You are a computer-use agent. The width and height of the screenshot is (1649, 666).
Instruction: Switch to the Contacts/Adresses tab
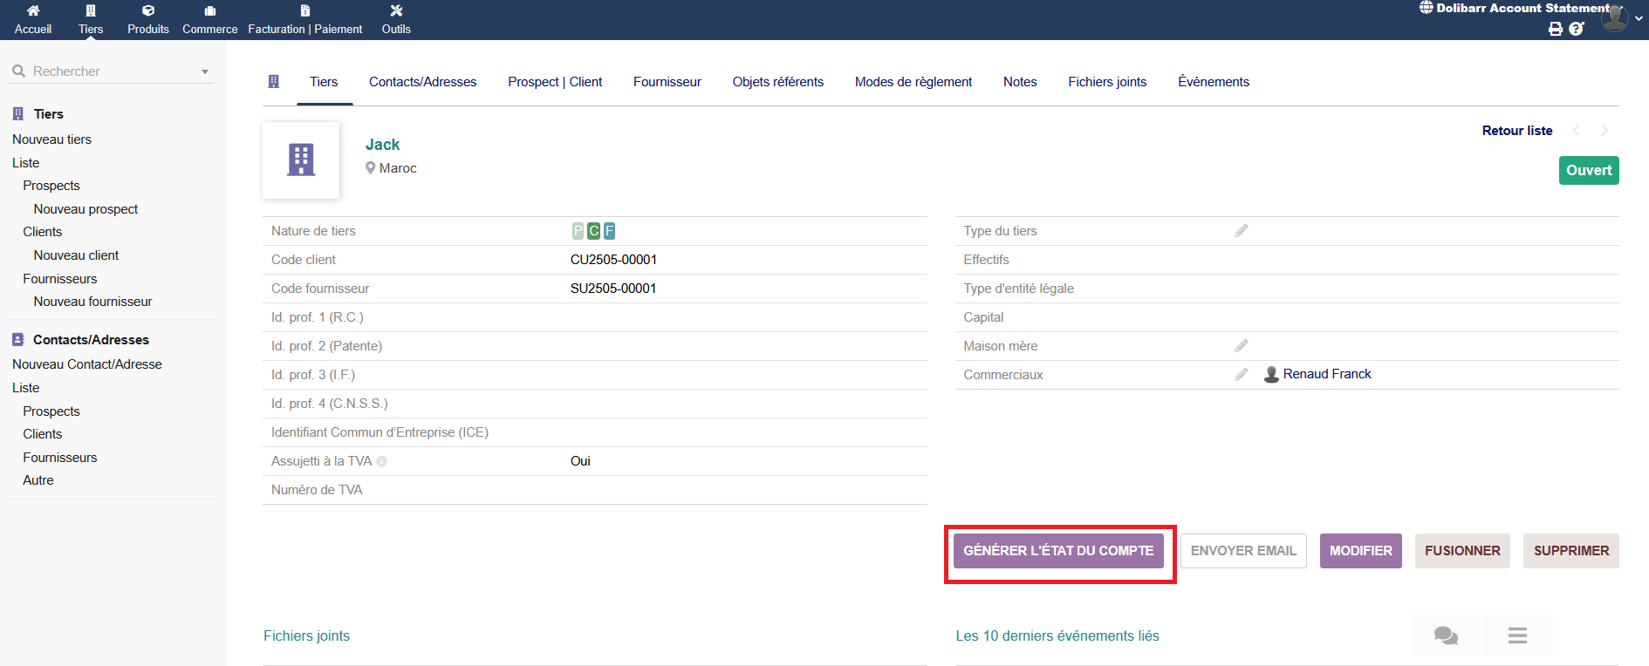click(x=422, y=82)
